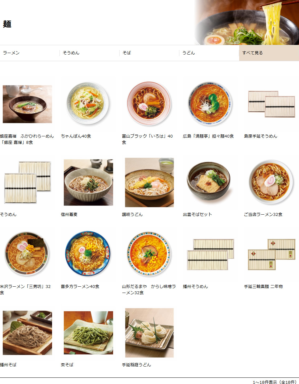Open the ちゃんぽん40食 product image
This screenshot has height=384, width=299.
click(x=88, y=104)
